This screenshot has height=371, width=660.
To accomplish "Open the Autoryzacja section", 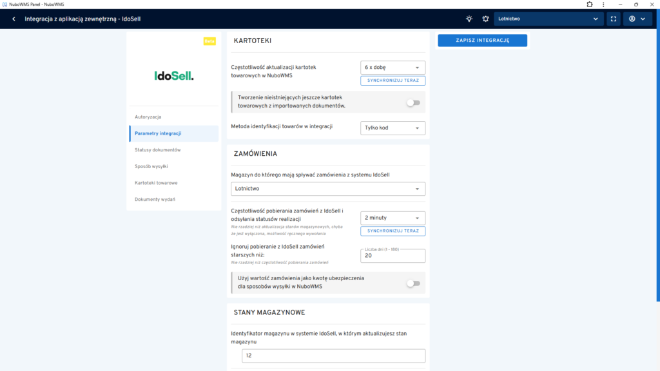I will pos(148,117).
